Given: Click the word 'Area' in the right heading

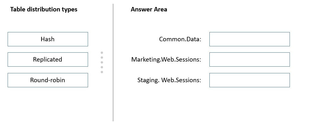Looking at the screenshot, I should click(161, 9).
